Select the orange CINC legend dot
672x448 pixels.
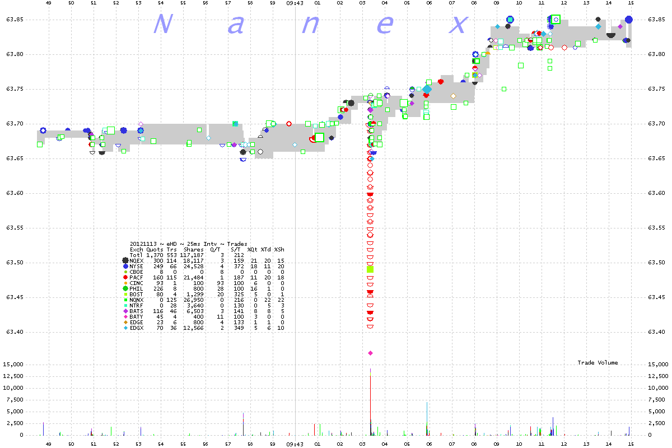click(125, 283)
